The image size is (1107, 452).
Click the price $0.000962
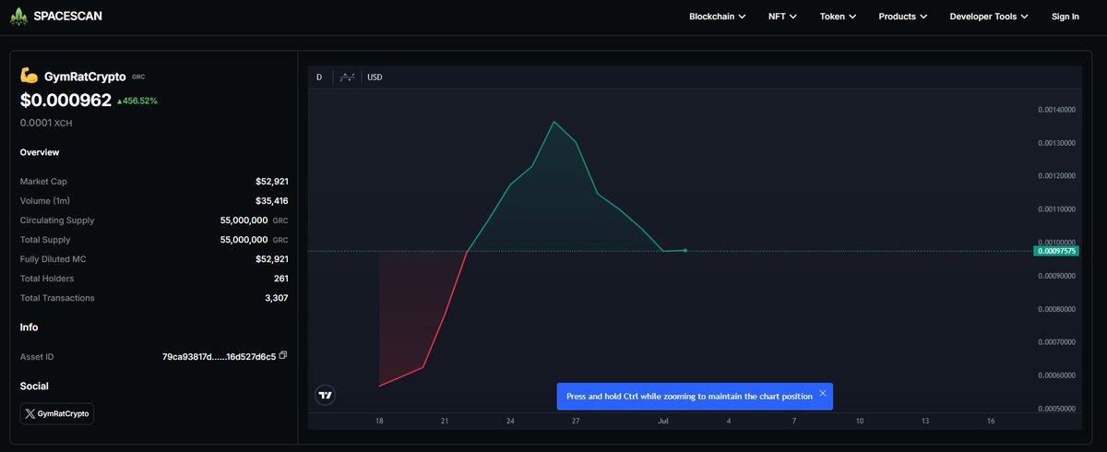click(x=65, y=100)
